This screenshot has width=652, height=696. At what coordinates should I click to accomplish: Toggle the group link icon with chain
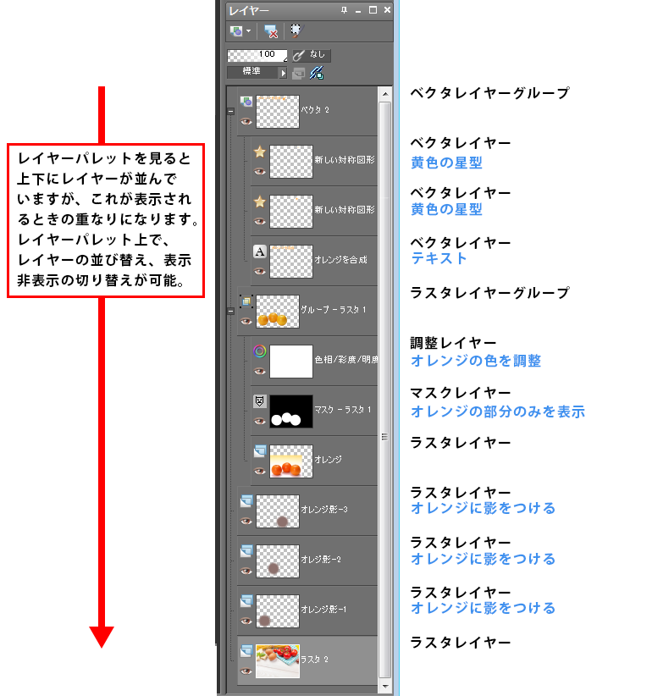click(x=317, y=73)
